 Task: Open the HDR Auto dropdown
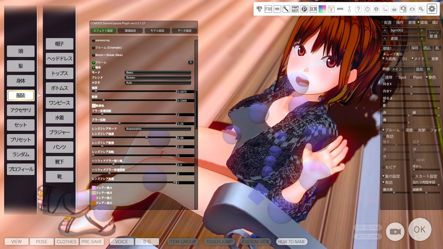pos(158,83)
